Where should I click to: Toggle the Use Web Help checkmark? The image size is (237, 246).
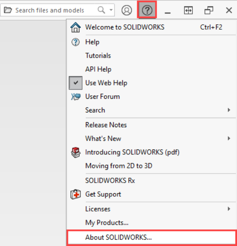(76, 83)
